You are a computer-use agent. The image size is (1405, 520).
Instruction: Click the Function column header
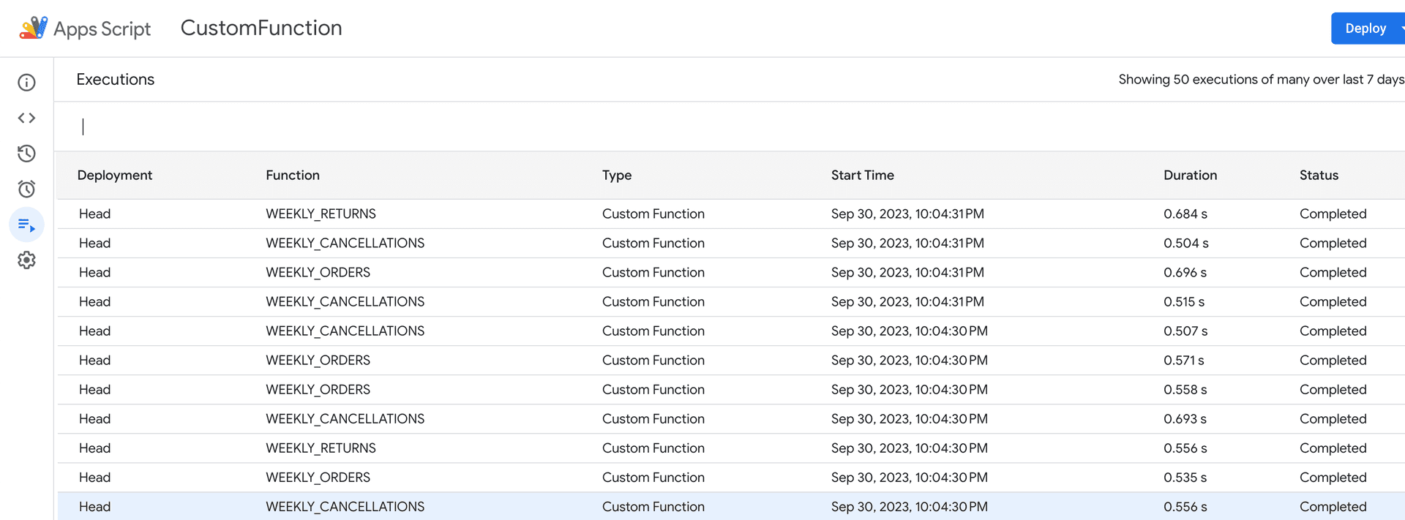point(293,176)
